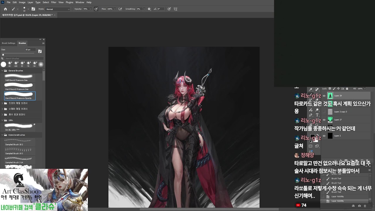Image resolution: width=375 pixels, height=211 pixels.
Task: Open the Plugins menu
Action: tap(69, 2)
